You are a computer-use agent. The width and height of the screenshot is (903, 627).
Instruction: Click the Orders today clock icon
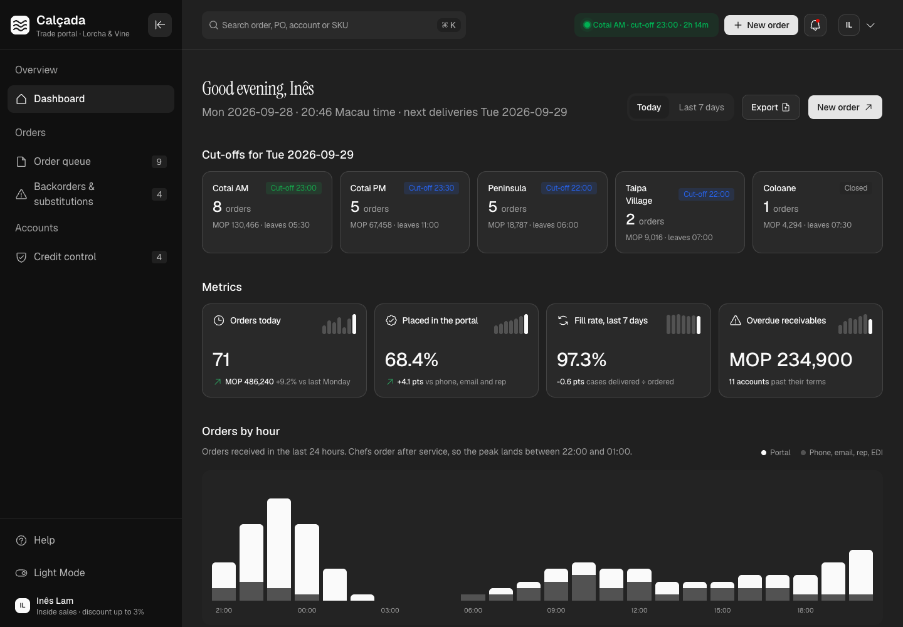pyautogui.click(x=219, y=320)
